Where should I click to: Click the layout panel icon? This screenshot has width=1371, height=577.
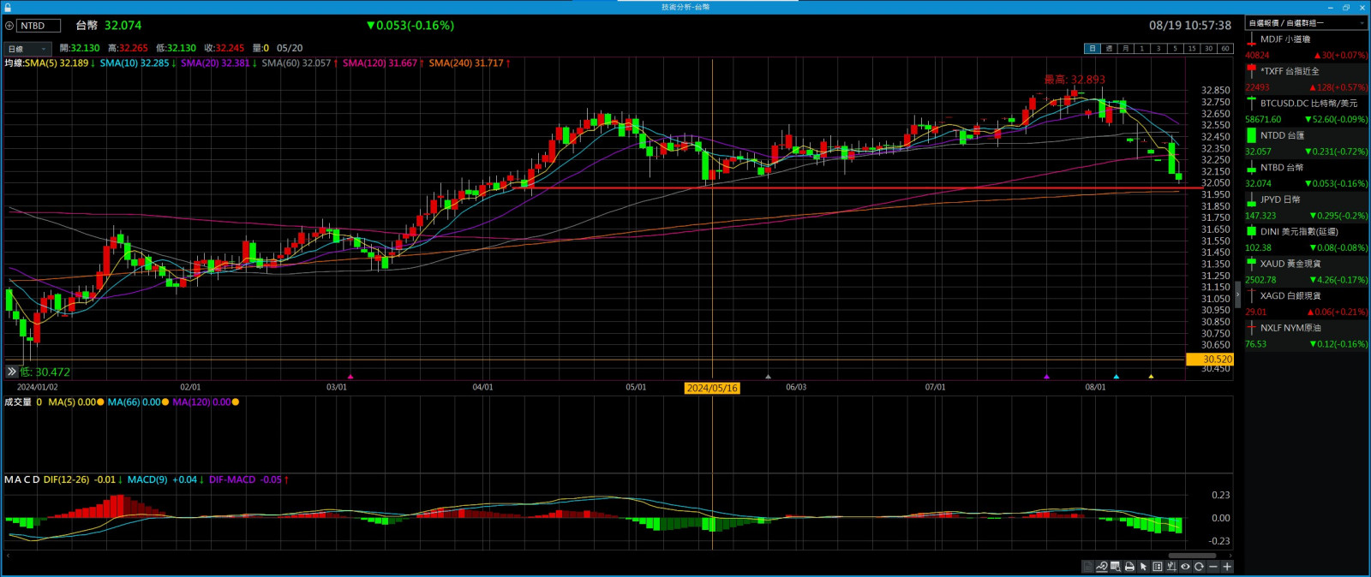coord(1158,567)
